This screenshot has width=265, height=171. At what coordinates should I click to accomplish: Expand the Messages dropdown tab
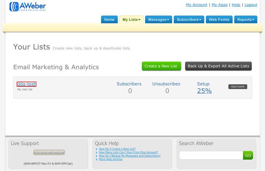tap(159, 20)
